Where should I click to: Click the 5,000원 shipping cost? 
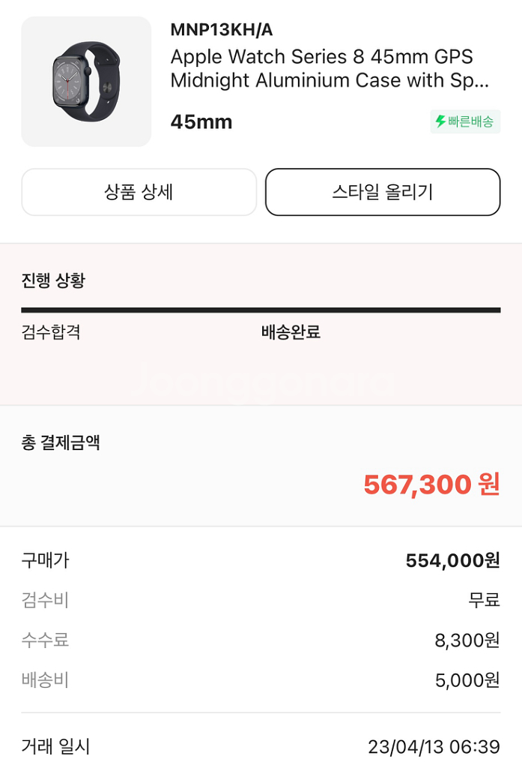[467, 680]
